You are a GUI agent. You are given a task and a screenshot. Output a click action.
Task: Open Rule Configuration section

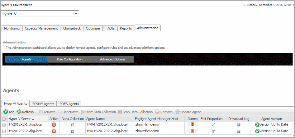coord(69,59)
